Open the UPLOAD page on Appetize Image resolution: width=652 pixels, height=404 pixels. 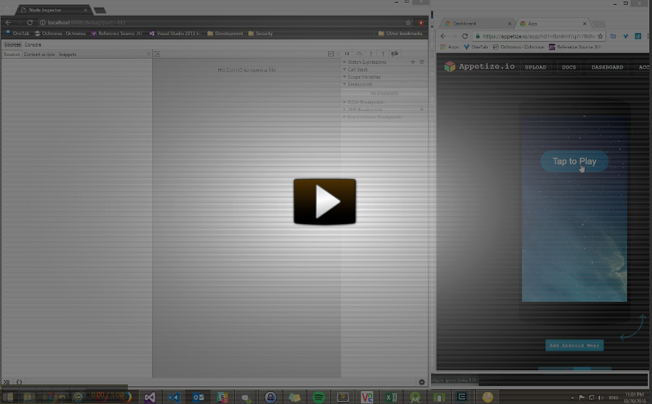tap(535, 67)
